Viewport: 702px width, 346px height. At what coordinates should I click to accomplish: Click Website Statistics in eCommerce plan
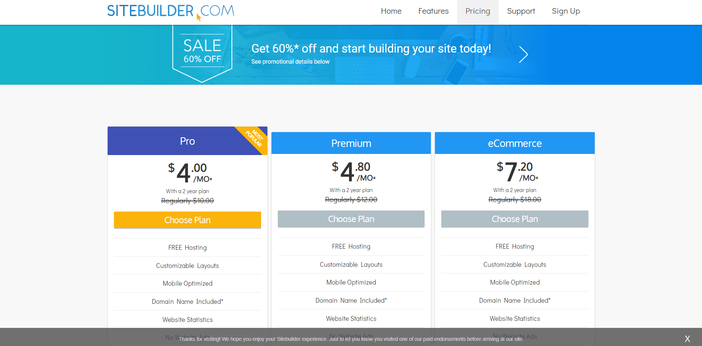click(x=514, y=319)
